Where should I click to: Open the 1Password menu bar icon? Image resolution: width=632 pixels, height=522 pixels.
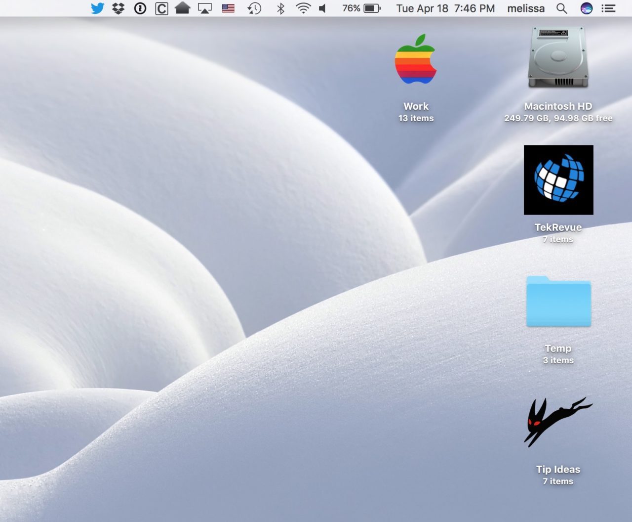click(x=140, y=8)
